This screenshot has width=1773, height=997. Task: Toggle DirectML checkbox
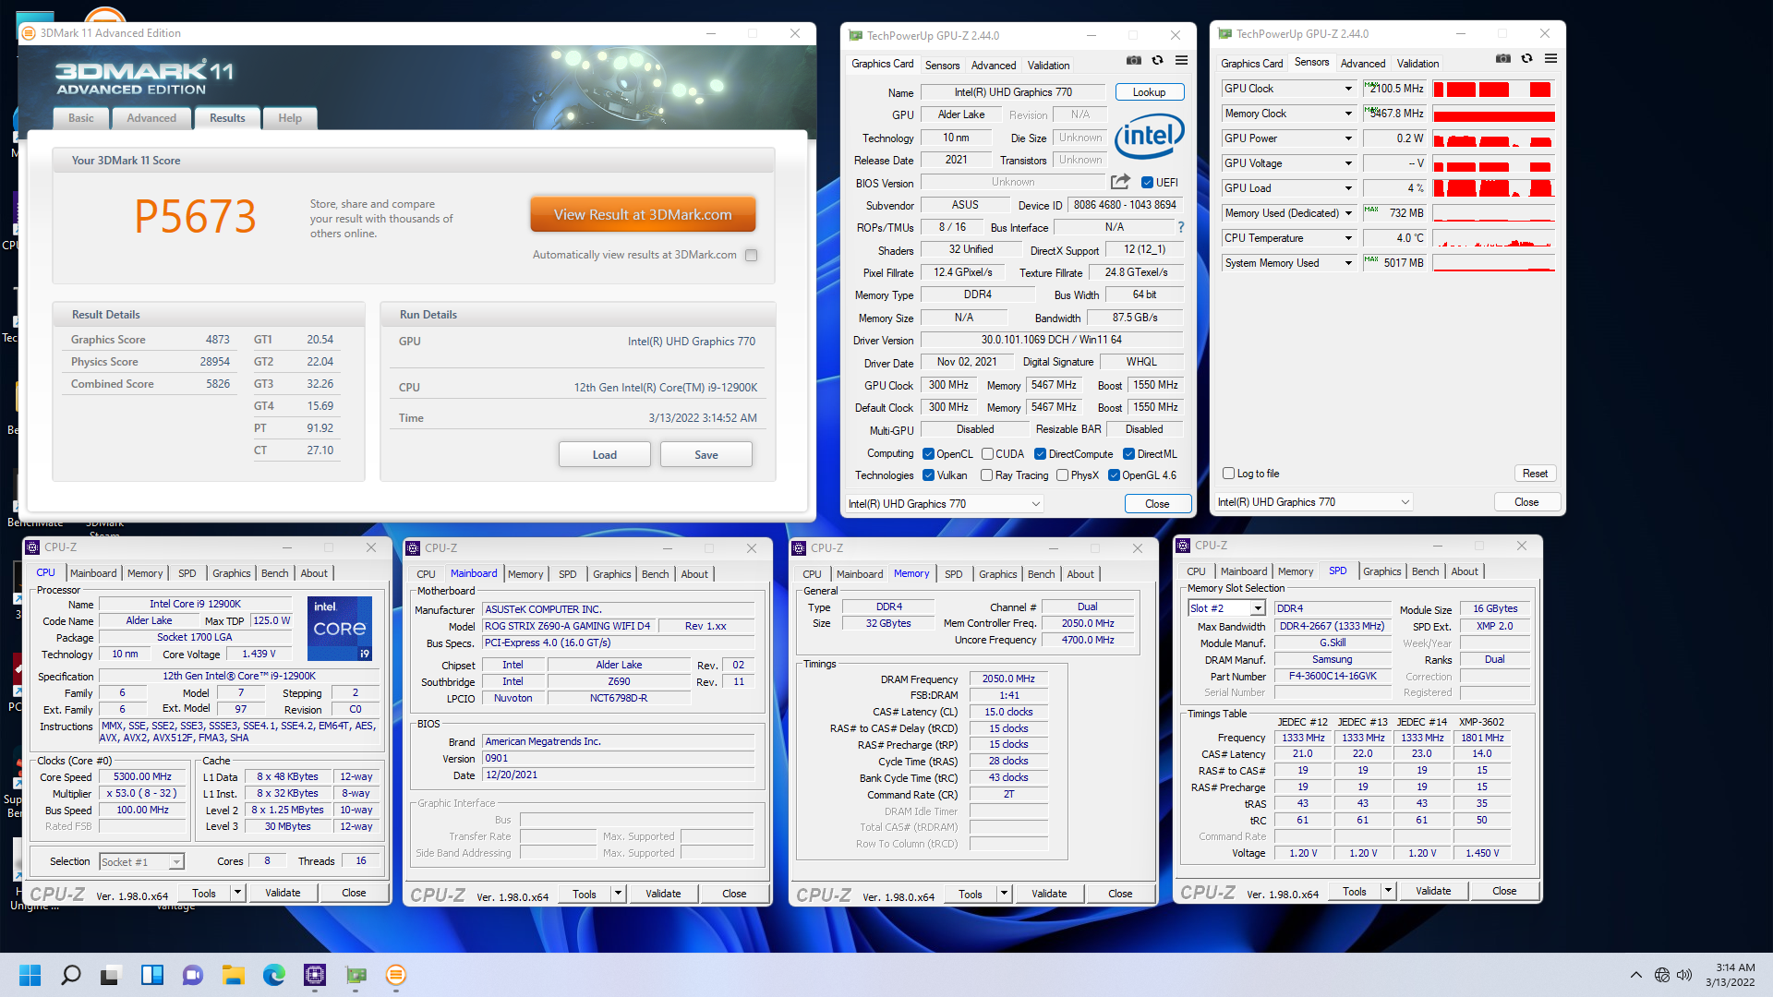[1128, 454]
